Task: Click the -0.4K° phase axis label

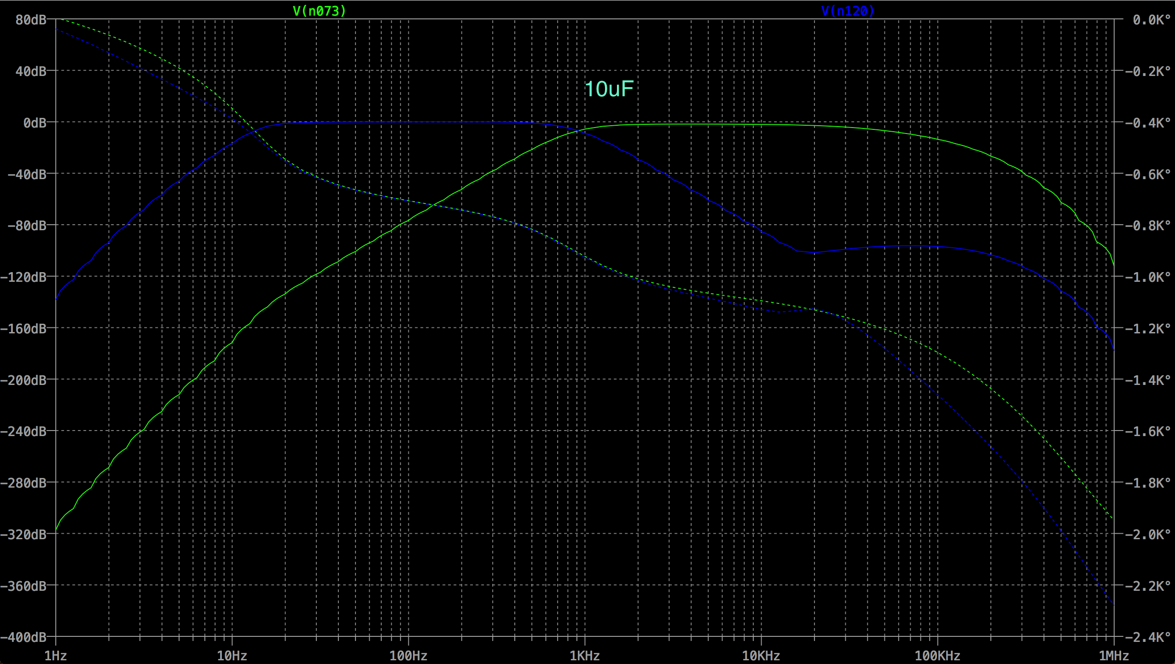Action: (1148, 123)
